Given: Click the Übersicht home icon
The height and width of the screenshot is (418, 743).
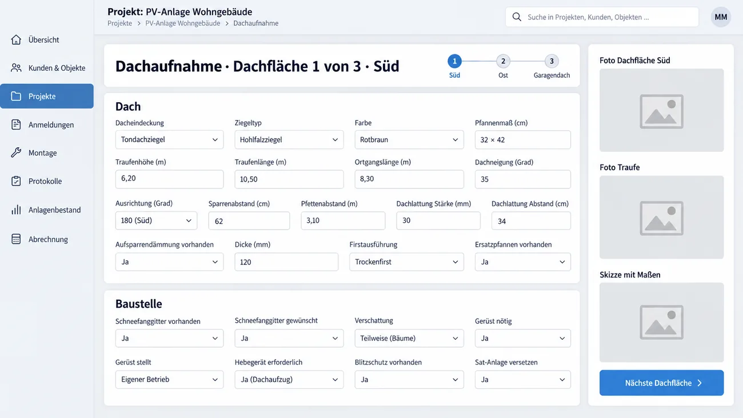Looking at the screenshot, I should 16,40.
